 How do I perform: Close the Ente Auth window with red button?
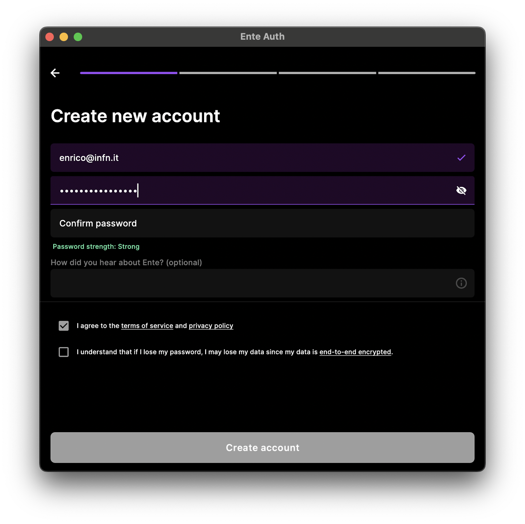click(x=50, y=37)
